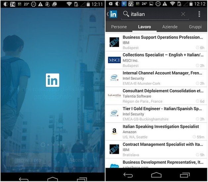Tap warning triangle icon on left status bar
208x182 pixels.
[x=40, y=4]
